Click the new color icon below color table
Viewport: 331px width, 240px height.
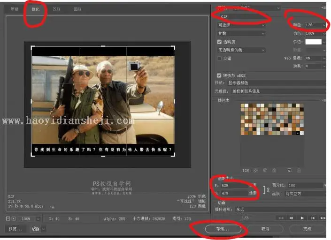pyautogui.click(x=290, y=170)
